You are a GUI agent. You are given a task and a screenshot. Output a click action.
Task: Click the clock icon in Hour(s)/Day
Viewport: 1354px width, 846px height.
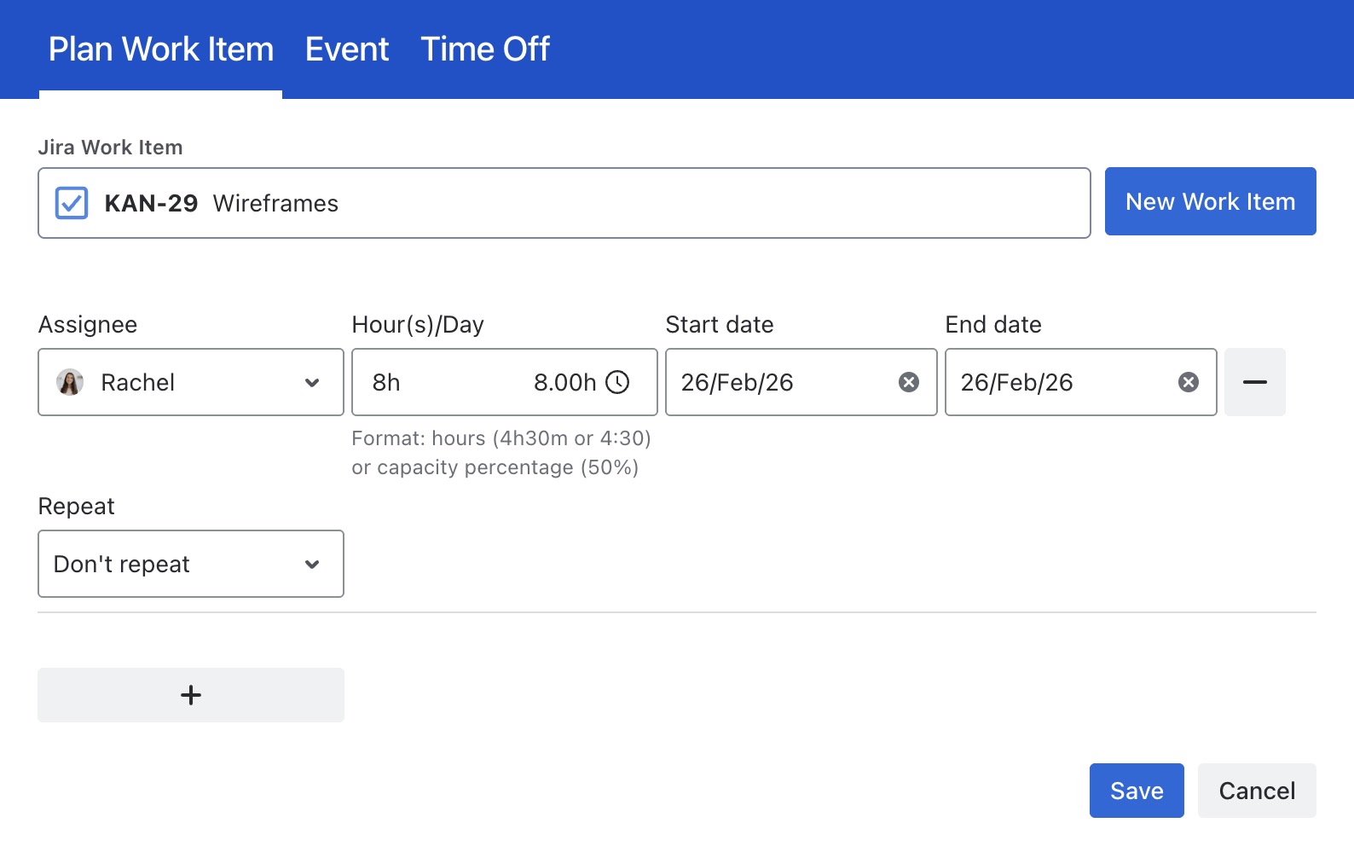[617, 382]
